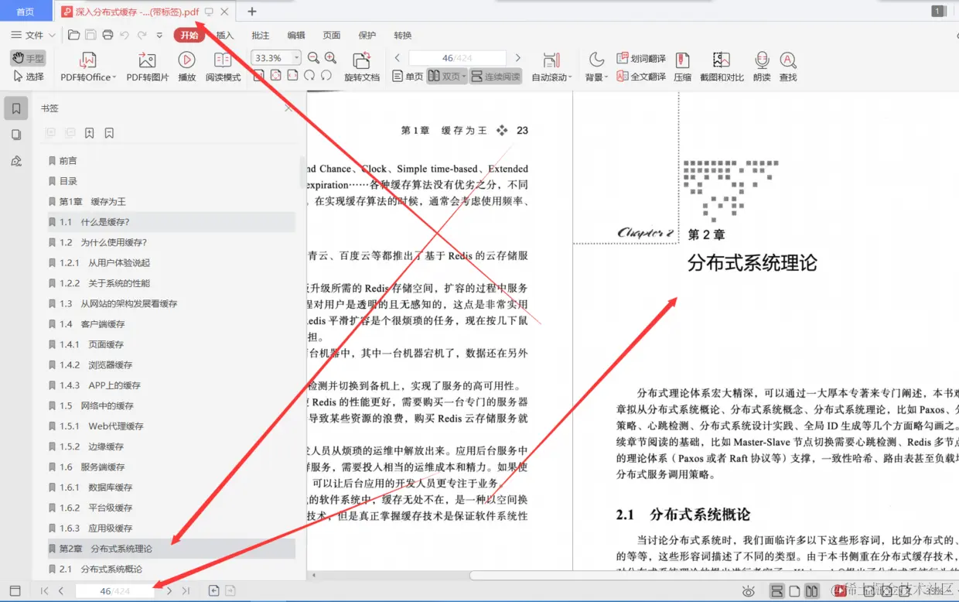
Task: Expand the 背景 dropdown arrow
Action: coord(607,77)
